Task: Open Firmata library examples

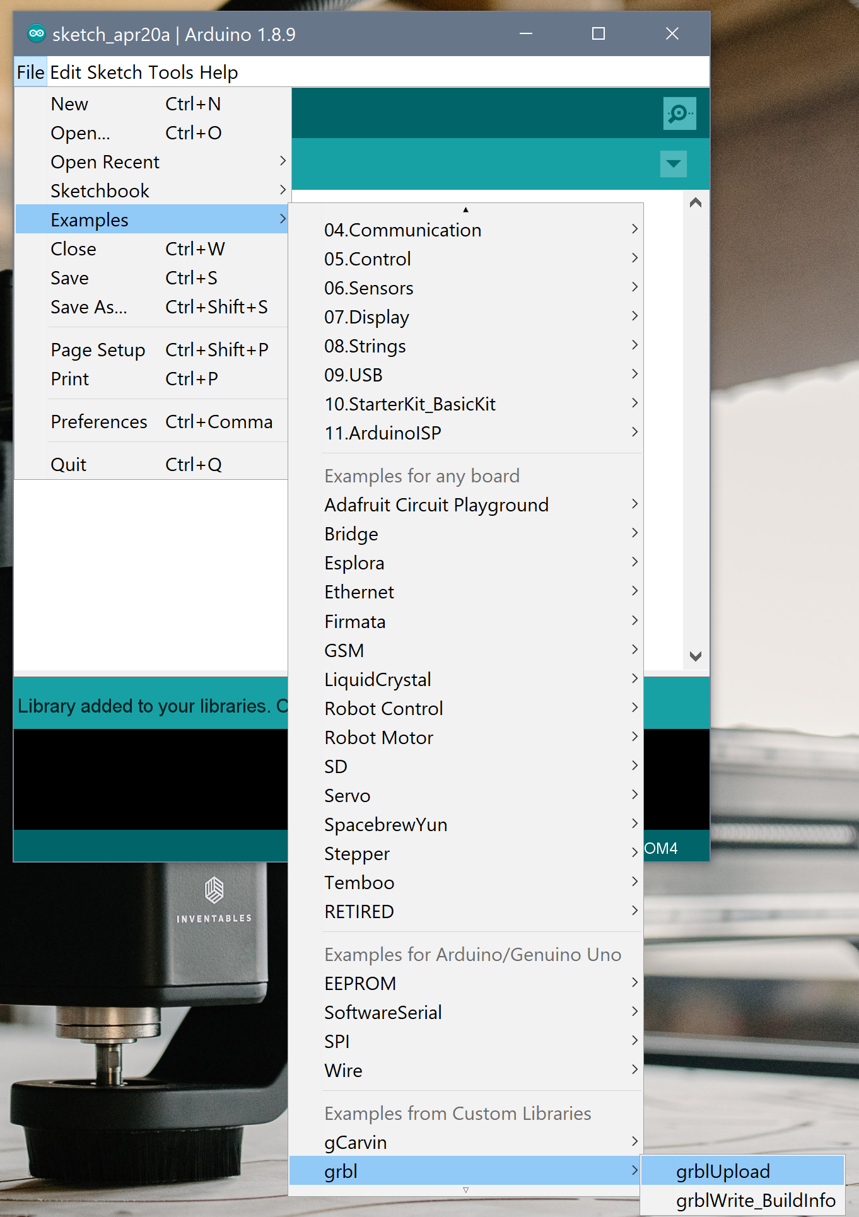Action: (465, 622)
